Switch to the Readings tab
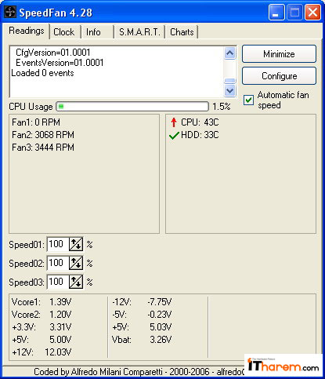The height and width of the screenshot is (379, 325). (27, 31)
